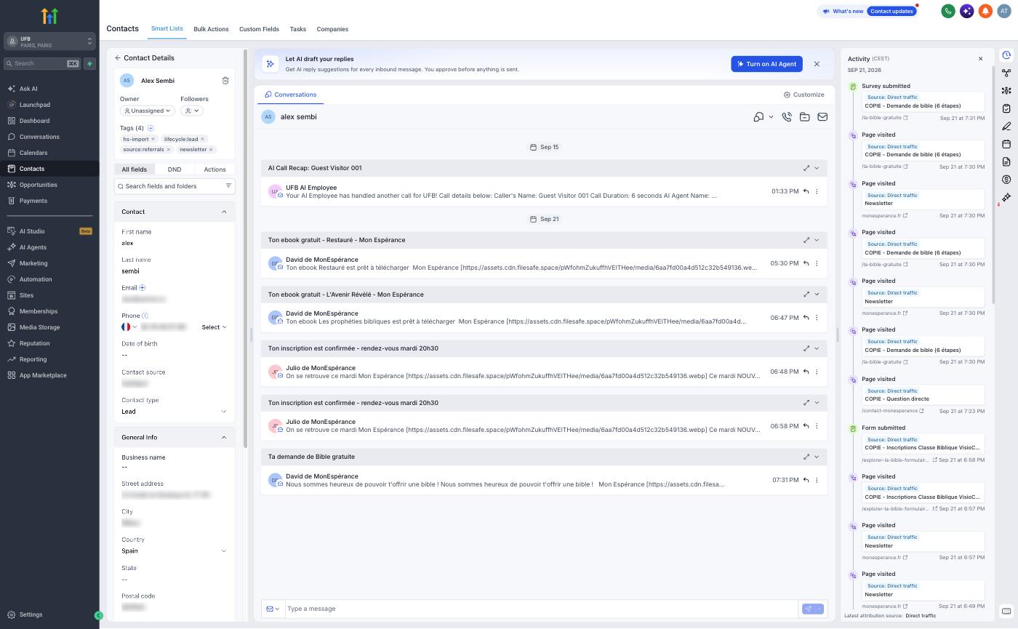Collapse the General Info section
Image resolution: width=1018 pixels, height=629 pixels.
(224, 438)
